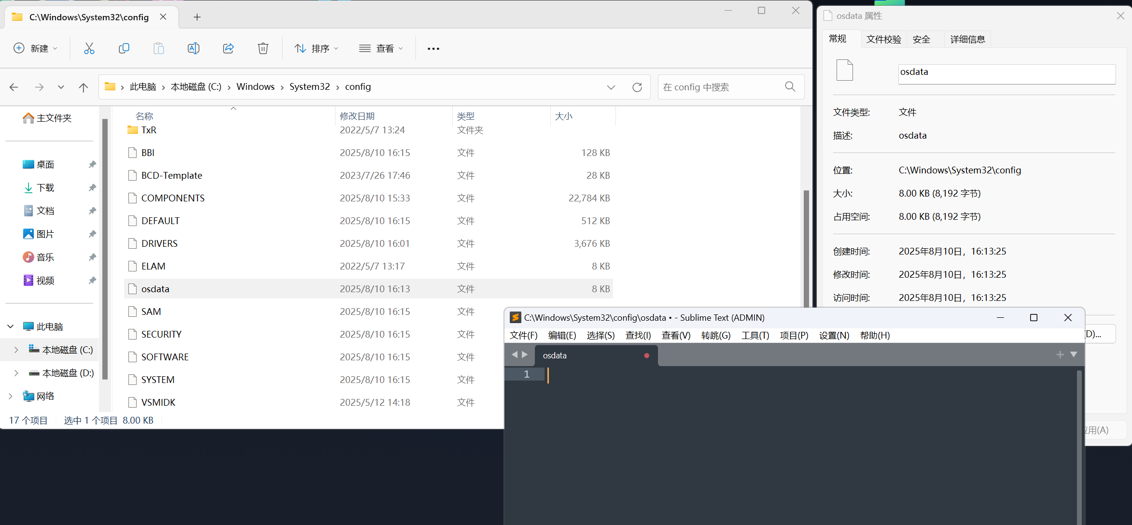Screen dimensions: 1132x525
Task: Go up one folder level
Action: tap(84, 87)
